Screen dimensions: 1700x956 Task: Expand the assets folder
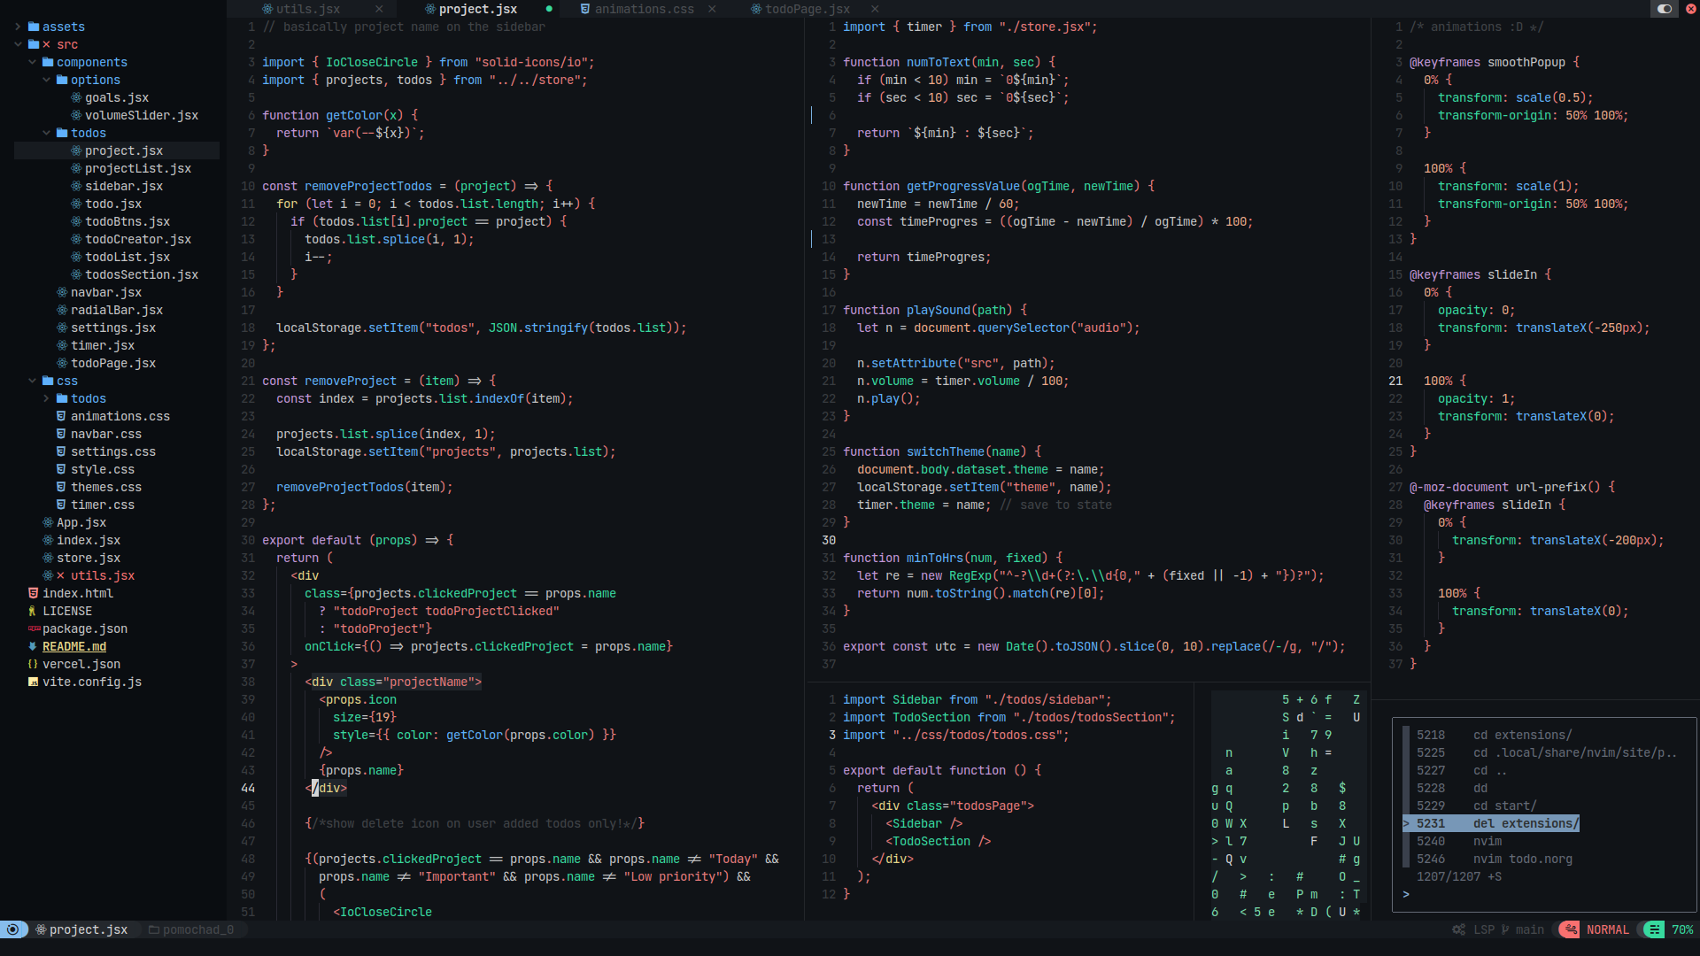[18, 27]
